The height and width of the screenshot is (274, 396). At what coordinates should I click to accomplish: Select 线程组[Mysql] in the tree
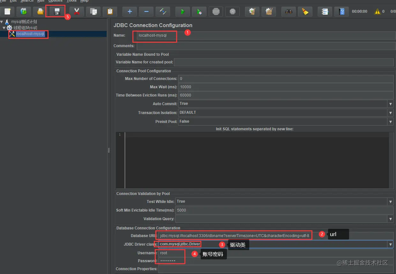25,28
